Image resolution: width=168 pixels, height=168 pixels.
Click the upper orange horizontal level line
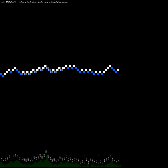coord(84,65)
